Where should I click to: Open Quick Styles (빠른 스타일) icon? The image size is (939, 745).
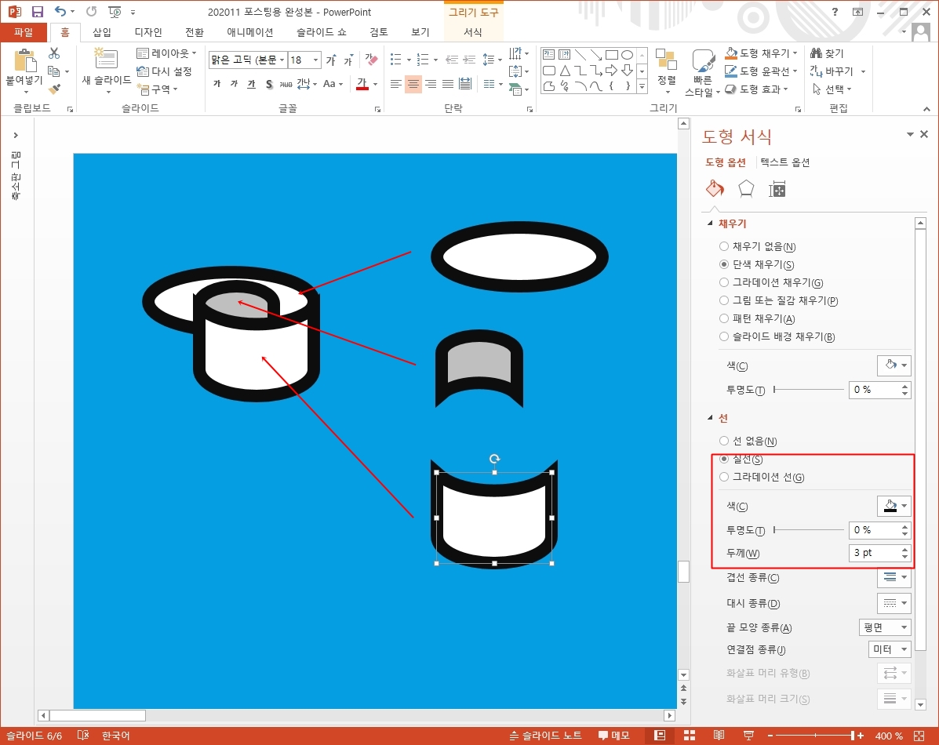coord(702,60)
